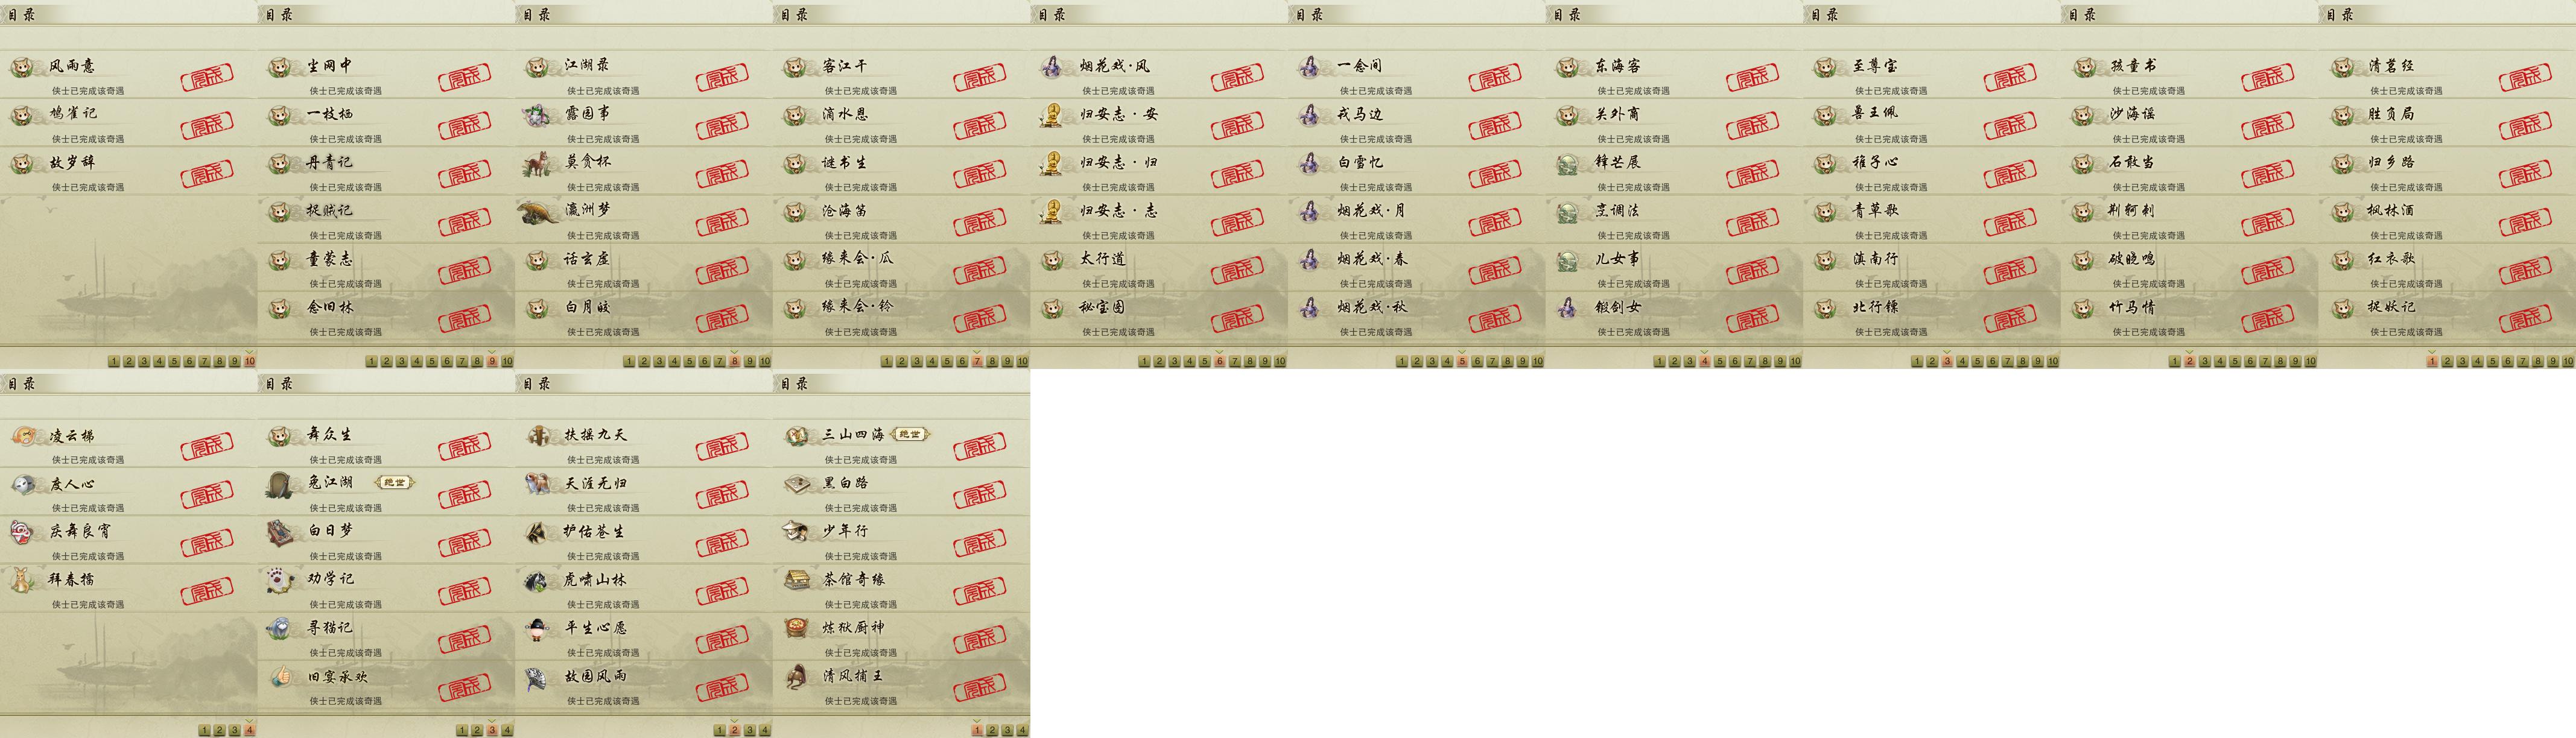
Task: Select the thumbs-up icon for 旧宴承欢
Action: (x=280, y=677)
